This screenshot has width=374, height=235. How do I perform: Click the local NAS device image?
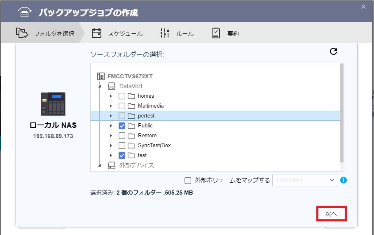(53, 104)
